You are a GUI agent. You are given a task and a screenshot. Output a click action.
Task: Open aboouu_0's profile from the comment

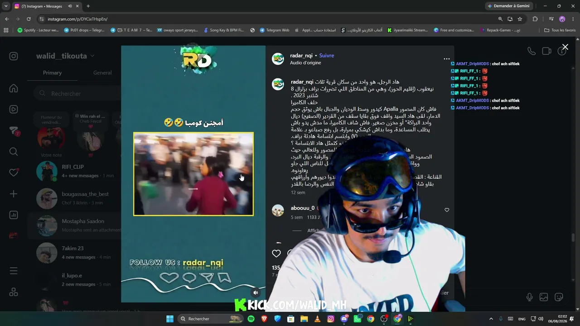point(302,208)
